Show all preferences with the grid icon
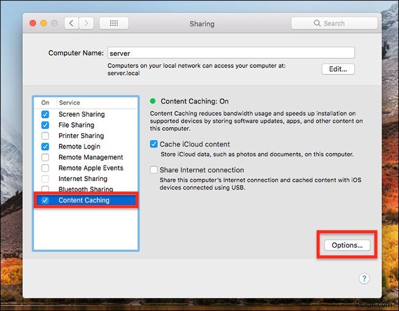 point(114,23)
